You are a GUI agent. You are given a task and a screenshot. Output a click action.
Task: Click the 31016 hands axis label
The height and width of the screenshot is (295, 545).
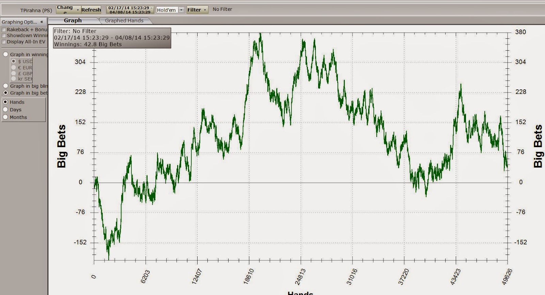coord(352,277)
